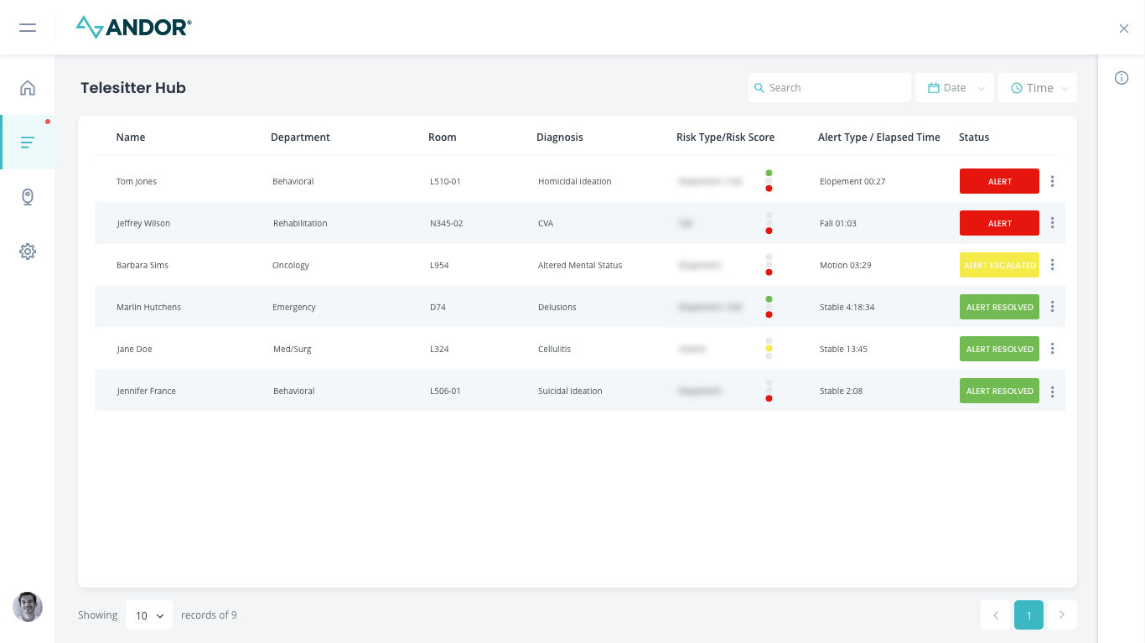This screenshot has height=643, width=1145.
Task: Click the ALERT status for Jeffrey Wilson
Action: [999, 223]
